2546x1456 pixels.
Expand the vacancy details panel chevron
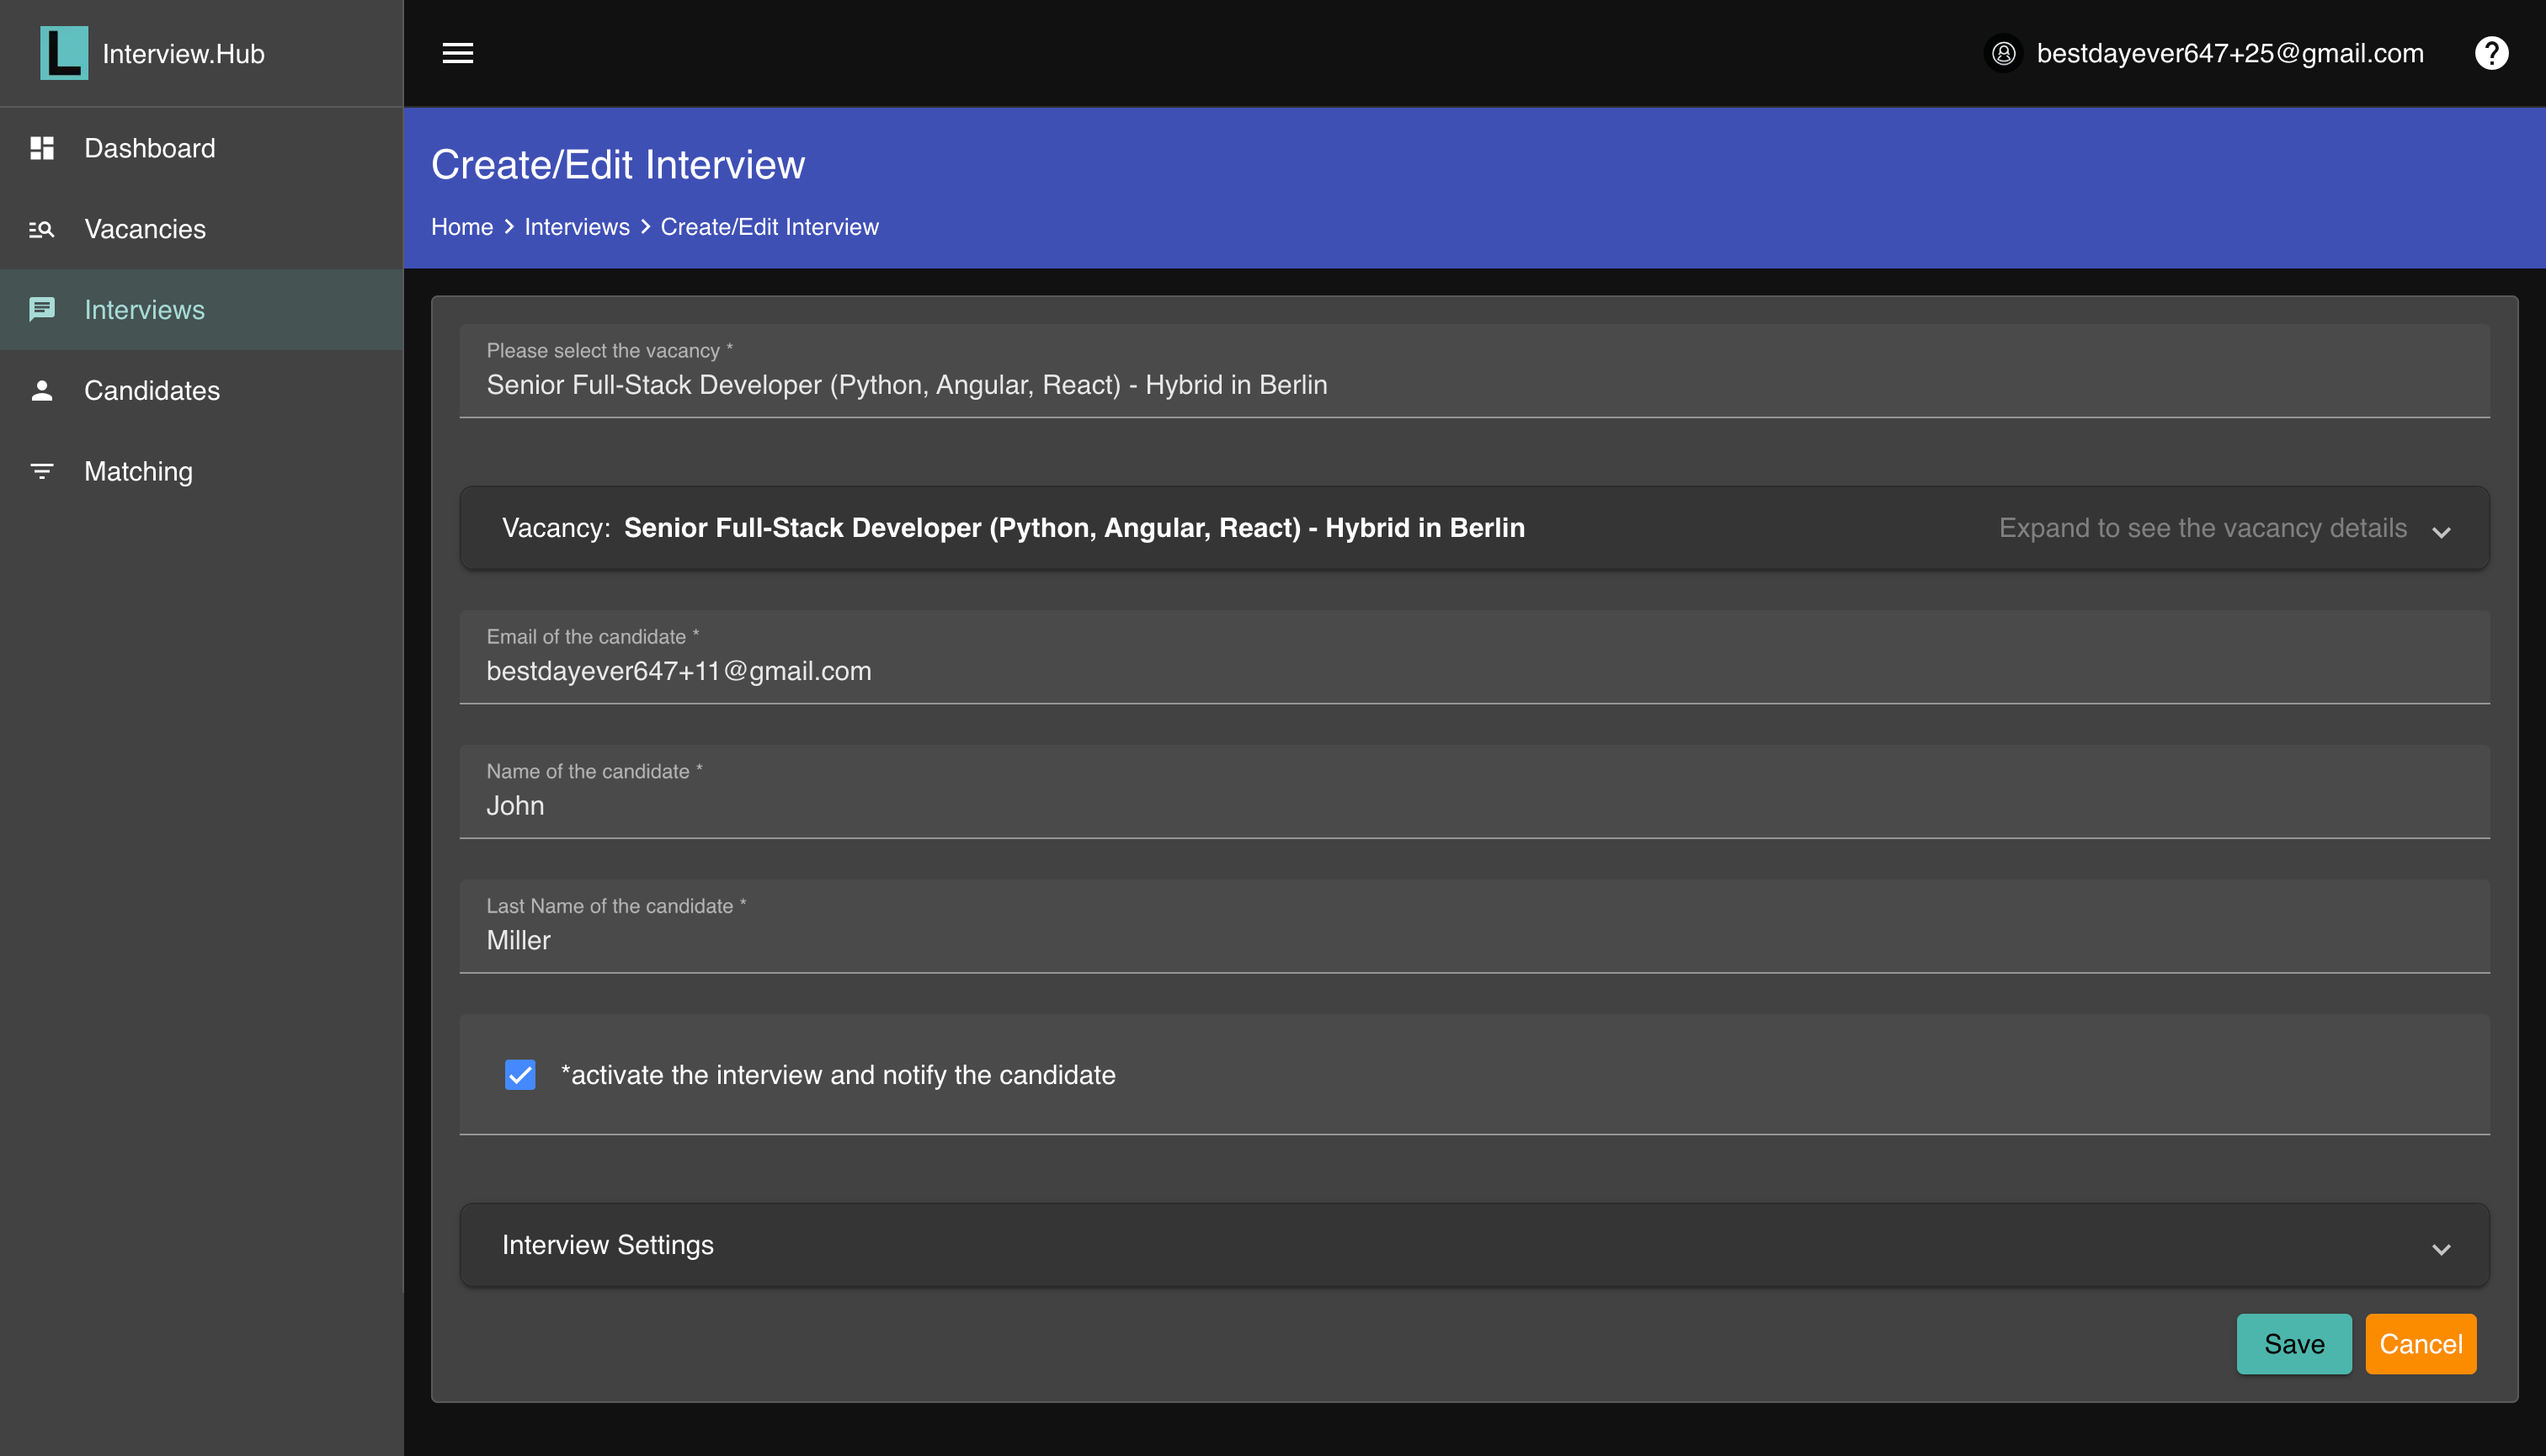tap(2440, 530)
